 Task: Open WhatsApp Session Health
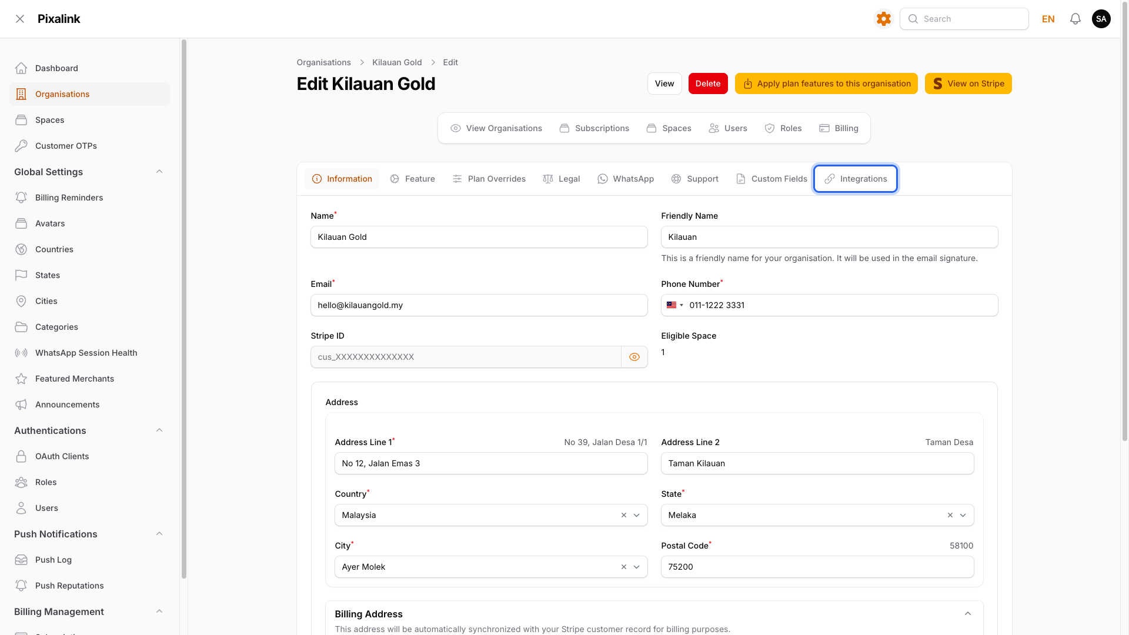pyautogui.click(x=89, y=353)
